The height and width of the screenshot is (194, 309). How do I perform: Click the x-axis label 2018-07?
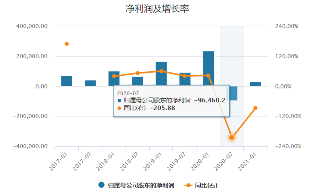click(129, 162)
